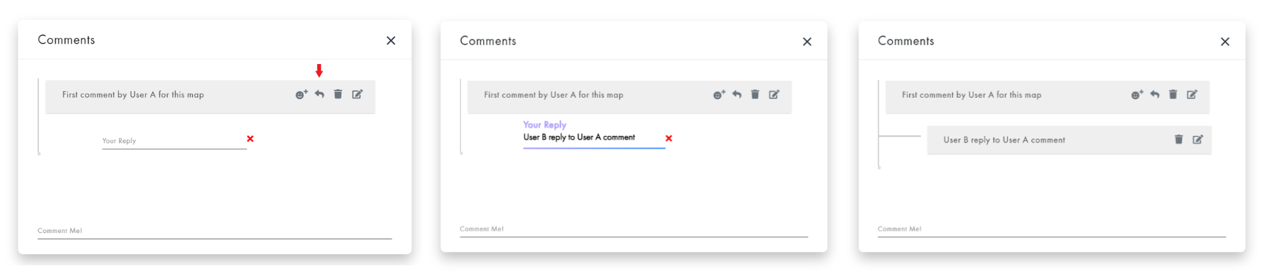
Task: Click emoji reaction icon in left Comments panel
Action: [301, 94]
